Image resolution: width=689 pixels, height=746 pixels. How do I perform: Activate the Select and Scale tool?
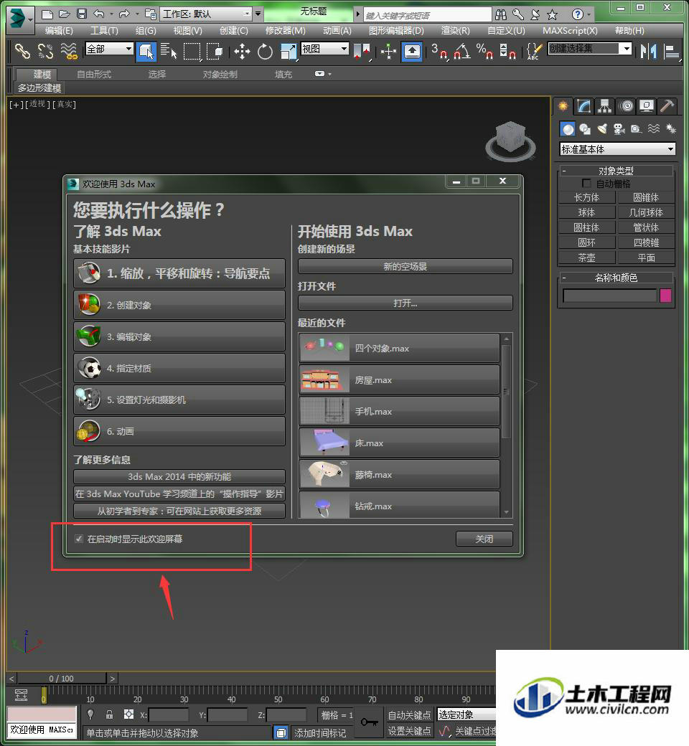[x=289, y=52]
